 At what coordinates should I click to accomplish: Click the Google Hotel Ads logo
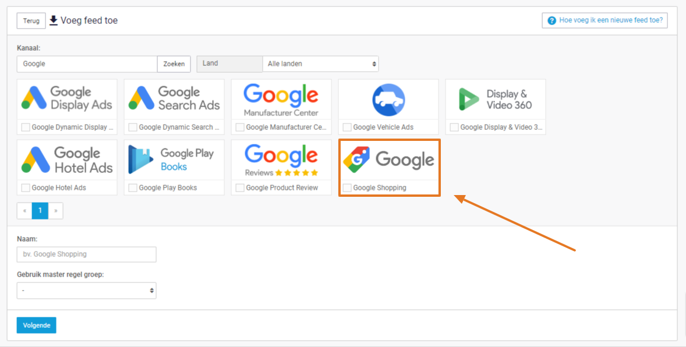click(x=67, y=160)
